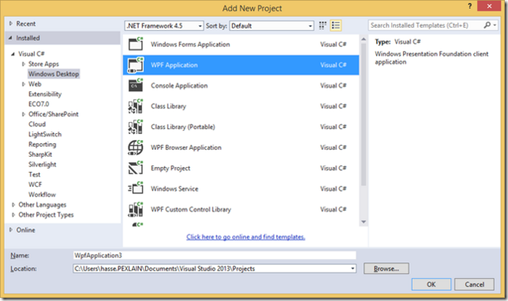
Task: Expand the Web node arrow
Action: [x=23, y=84]
